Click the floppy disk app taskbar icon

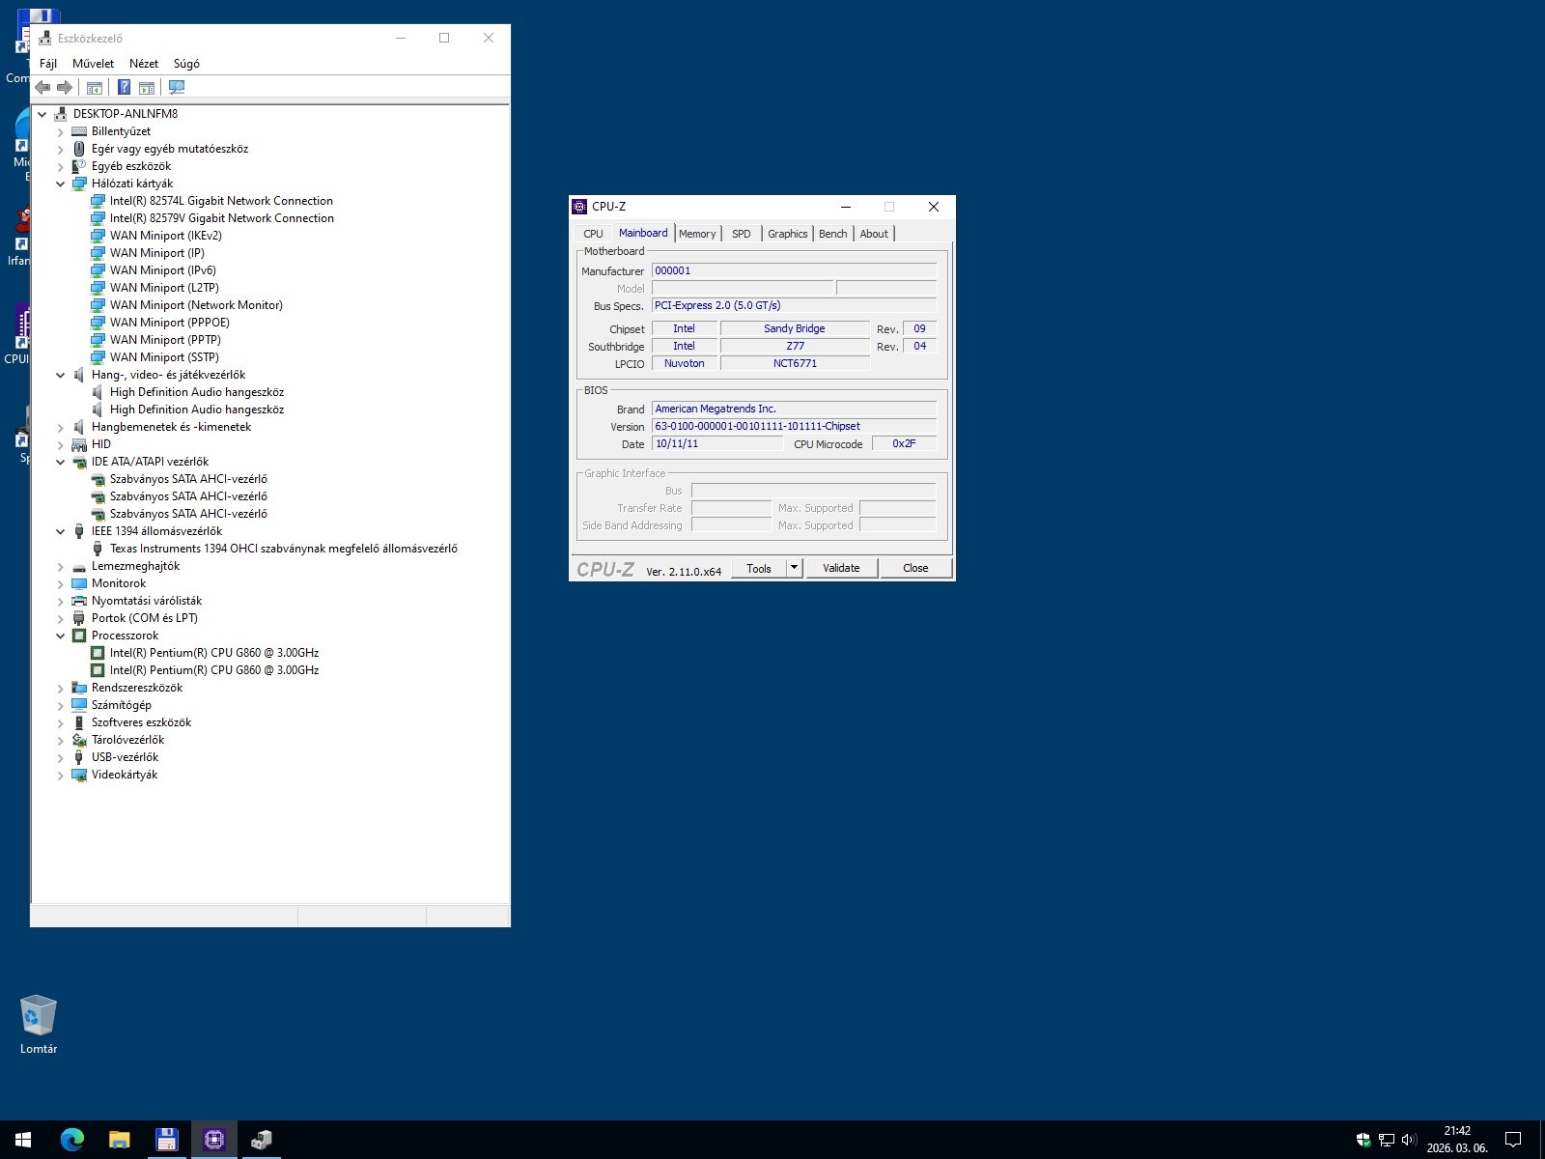pyautogui.click(x=166, y=1140)
